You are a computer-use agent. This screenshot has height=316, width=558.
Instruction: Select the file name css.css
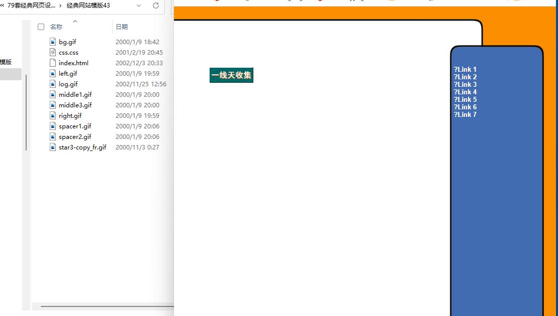pos(69,53)
